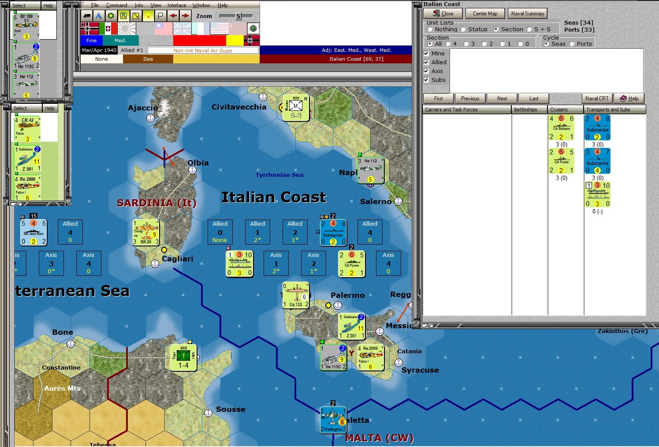Click the blue letter A toolbar icon

click(99, 16)
